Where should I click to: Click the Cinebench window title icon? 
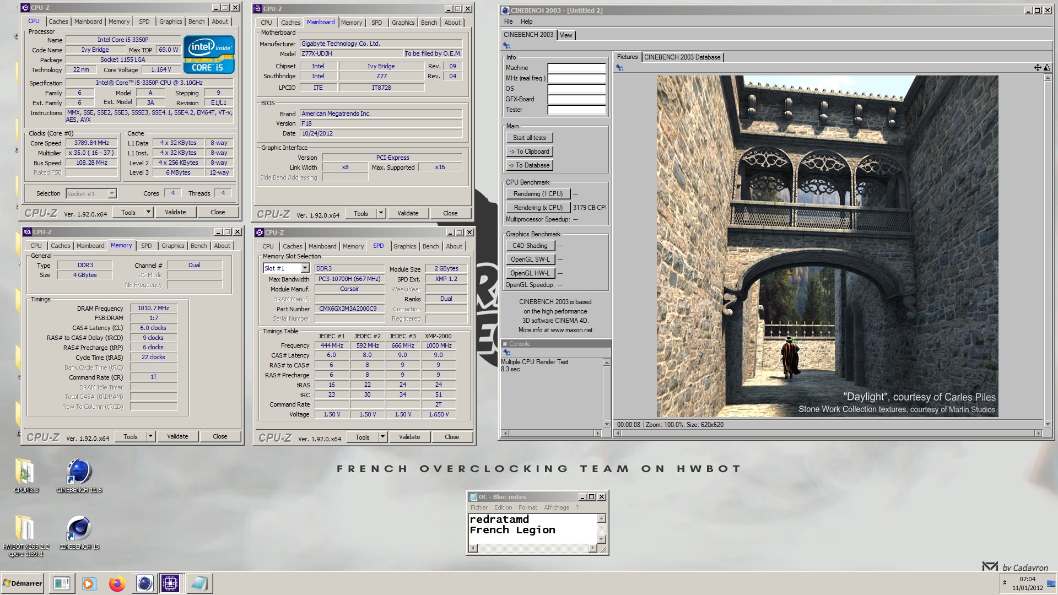coord(505,10)
